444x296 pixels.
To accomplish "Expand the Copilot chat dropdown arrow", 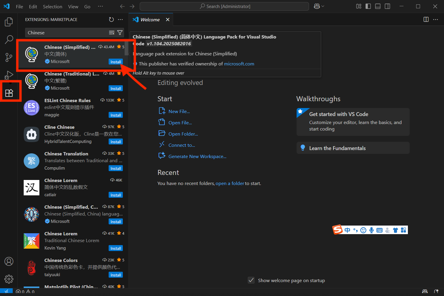I will tap(323, 7).
